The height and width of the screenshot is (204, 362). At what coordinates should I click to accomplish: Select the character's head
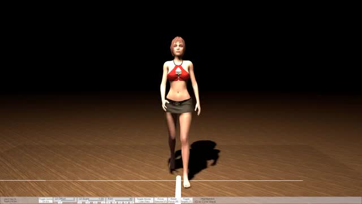178,46
